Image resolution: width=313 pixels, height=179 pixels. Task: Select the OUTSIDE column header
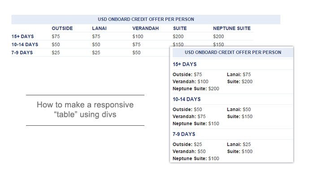62,28
